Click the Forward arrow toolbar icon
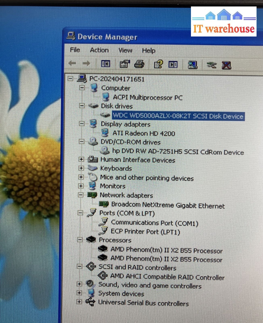The image size is (263, 323). click(86, 63)
